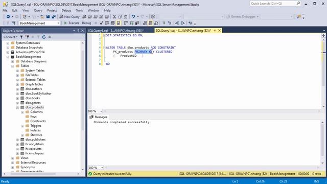Image resolution: width=327 pixels, height=184 pixels.
Task: Click Results to Text icon
Action: (145, 23)
